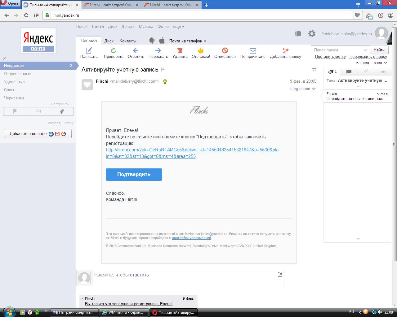Mark the letter as unread (Не прочитано)

(x=253, y=53)
